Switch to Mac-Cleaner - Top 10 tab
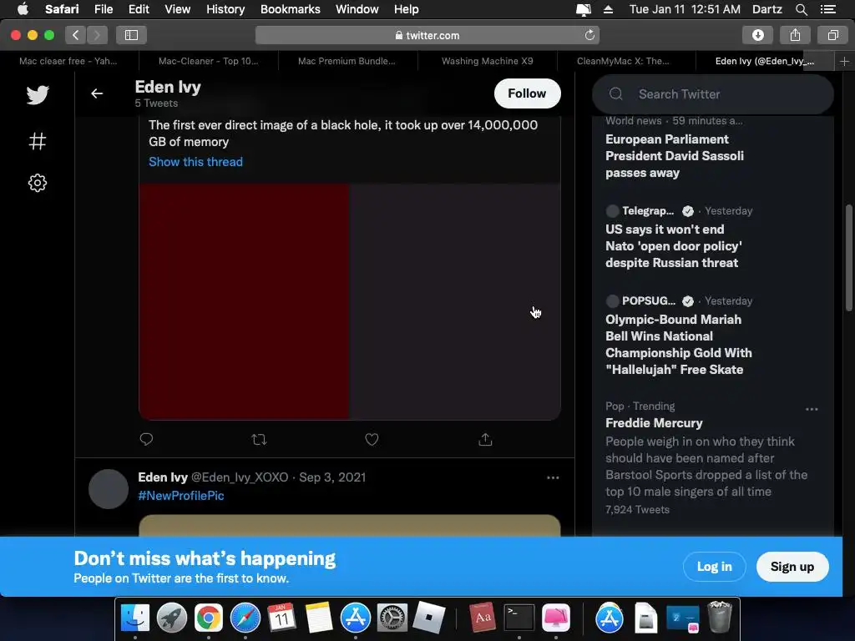Image resolution: width=855 pixels, height=641 pixels. click(208, 61)
